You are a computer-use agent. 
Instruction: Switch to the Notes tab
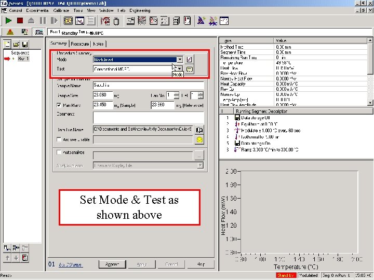(x=98, y=44)
